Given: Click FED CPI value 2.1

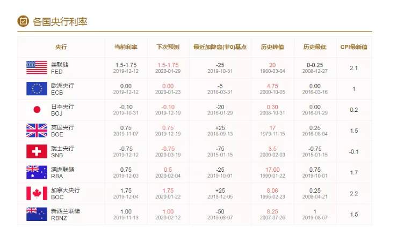Looking at the screenshot, I should [353, 68].
